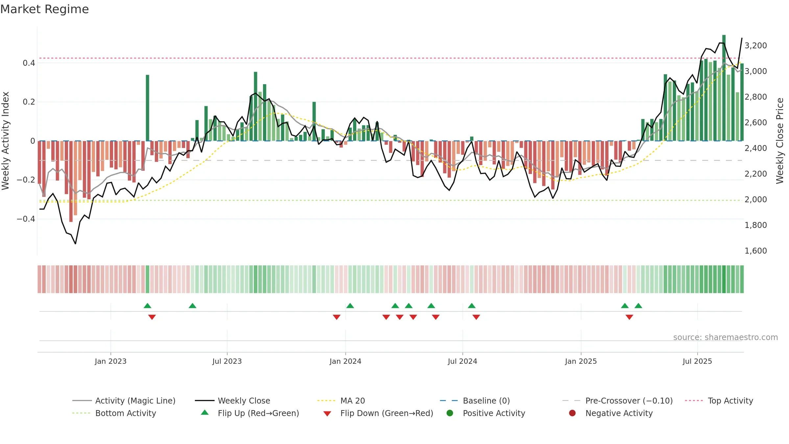Toggle Flip Up (Red→Green) legend entry
The height and width of the screenshot is (444, 789).
250,413
